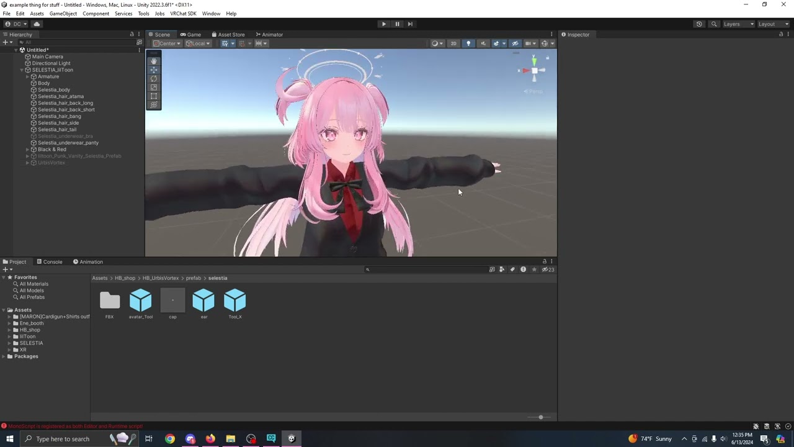This screenshot has height=447, width=794.
Task: Toggle hidden objects visibility in Scene
Action: point(515,43)
